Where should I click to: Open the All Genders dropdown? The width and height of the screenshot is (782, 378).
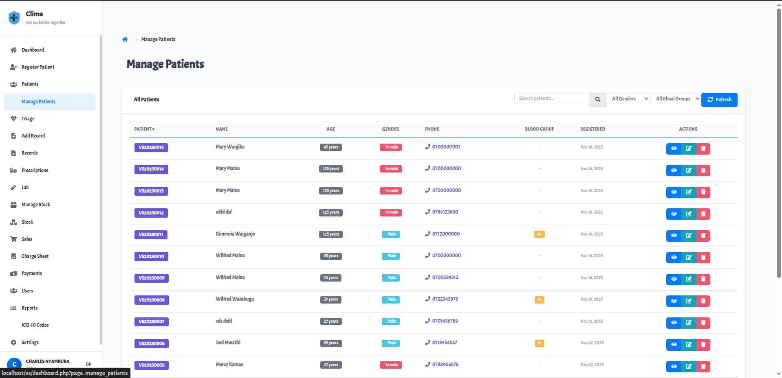628,99
